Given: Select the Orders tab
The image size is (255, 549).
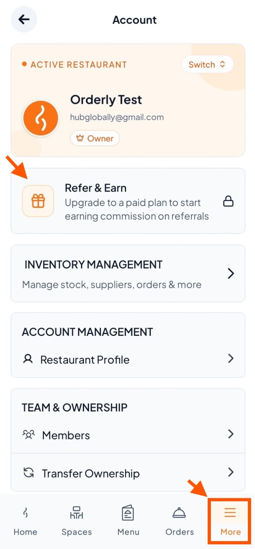Looking at the screenshot, I should point(179,521).
